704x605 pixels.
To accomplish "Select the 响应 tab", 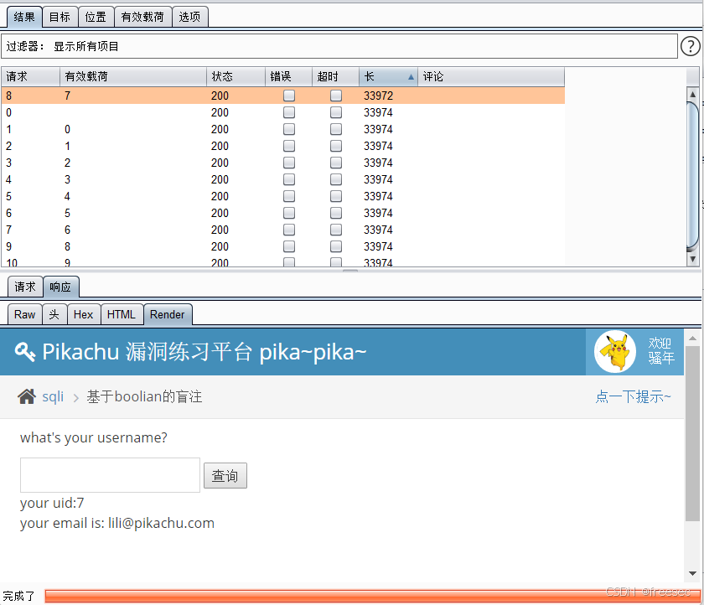I will tap(60, 287).
